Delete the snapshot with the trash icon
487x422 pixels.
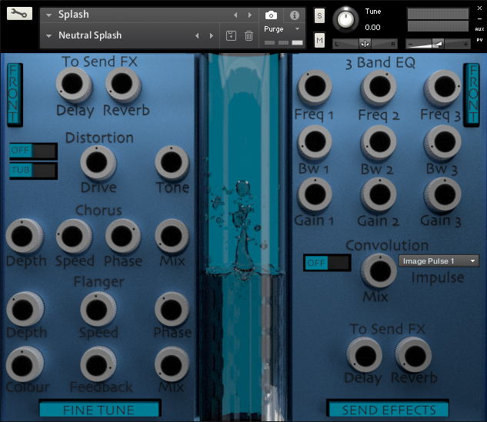[x=249, y=35]
